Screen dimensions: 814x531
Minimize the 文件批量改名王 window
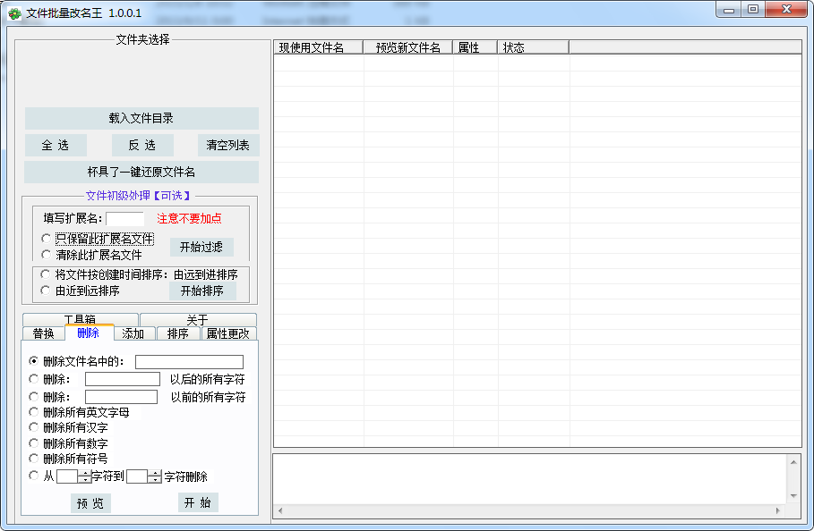click(729, 10)
